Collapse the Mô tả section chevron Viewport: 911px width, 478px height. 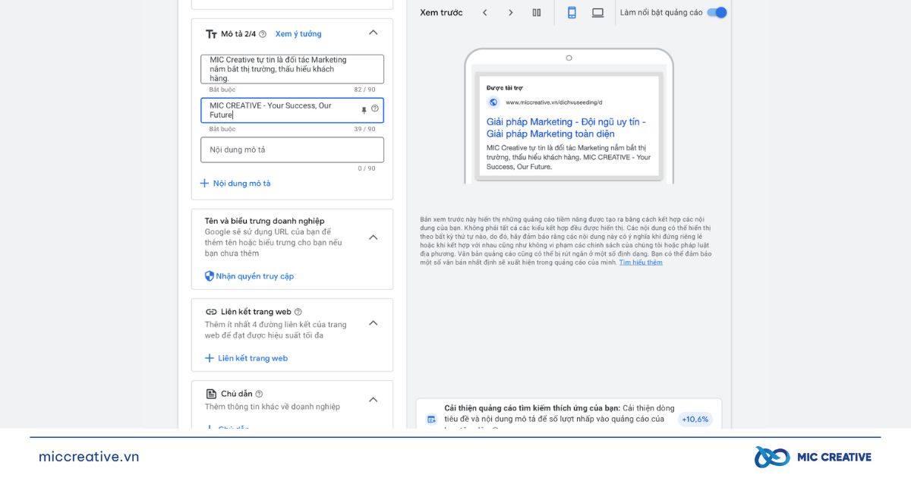(x=373, y=33)
